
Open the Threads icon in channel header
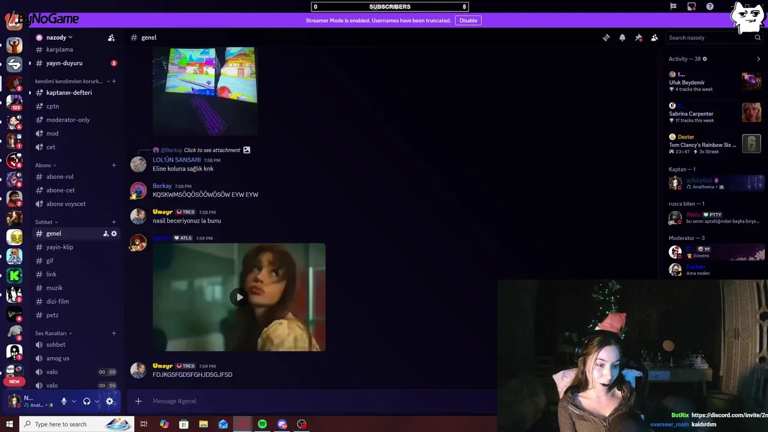point(606,37)
